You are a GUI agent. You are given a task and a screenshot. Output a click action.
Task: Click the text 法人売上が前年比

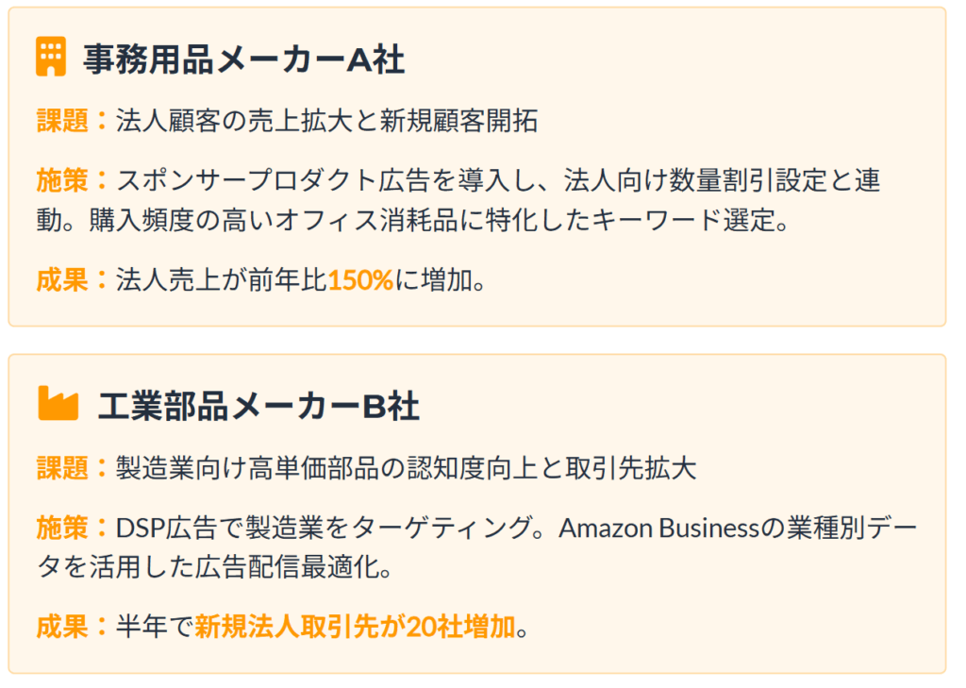222,280
